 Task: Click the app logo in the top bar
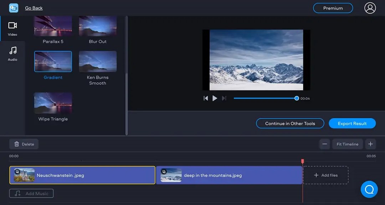click(x=14, y=7)
